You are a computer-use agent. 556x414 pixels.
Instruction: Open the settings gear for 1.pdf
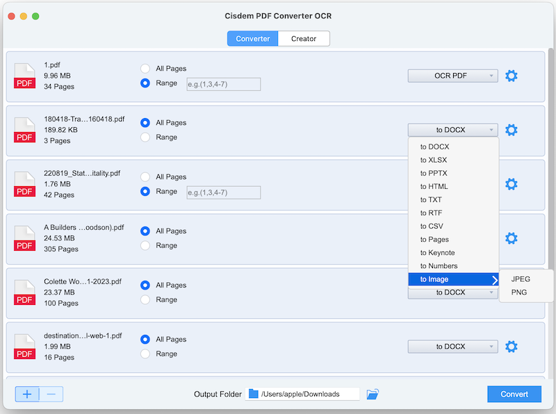point(512,76)
